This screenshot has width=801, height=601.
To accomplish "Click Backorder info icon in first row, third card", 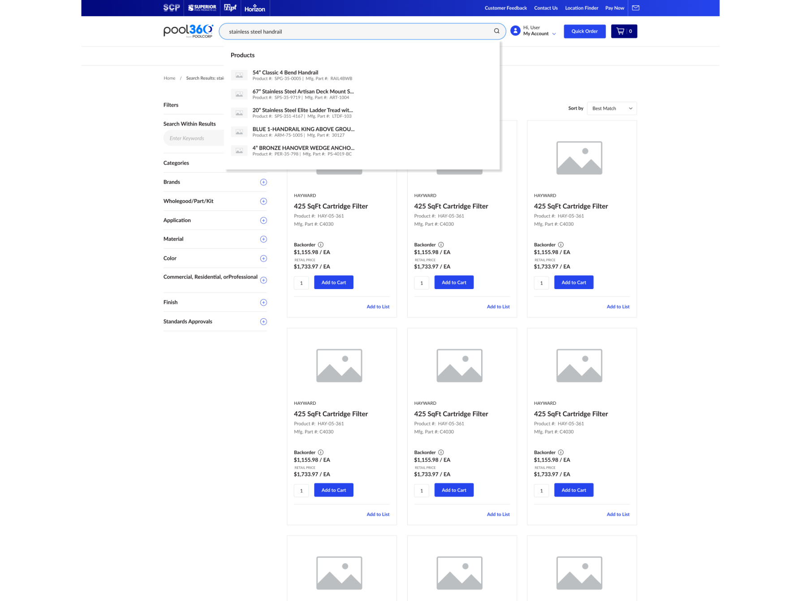I will click(561, 245).
